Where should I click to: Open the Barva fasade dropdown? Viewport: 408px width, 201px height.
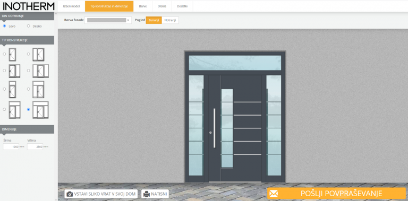click(108, 20)
